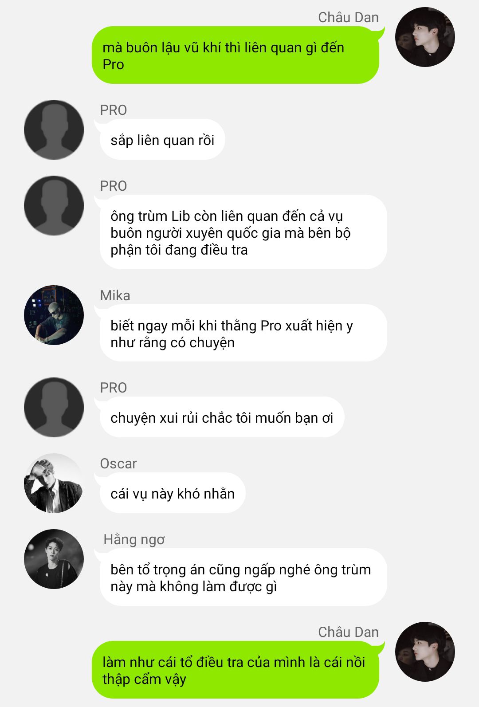The height and width of the screenshot is (707, 479).
Task: Open Hằng ngơ's avatar
Action: 54,559
